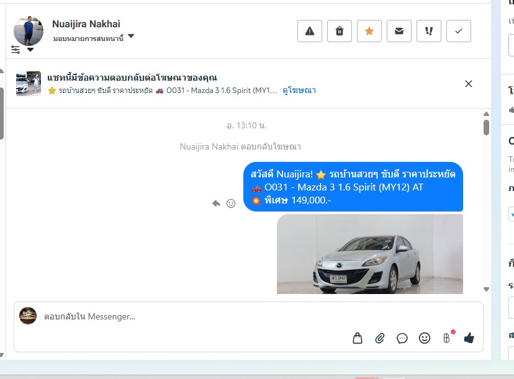Toggle the orange star follow-up button
514x379 pixels.
pos(369,31)
